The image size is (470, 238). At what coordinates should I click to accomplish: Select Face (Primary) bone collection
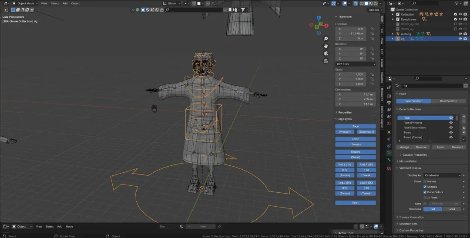point(413,123)
